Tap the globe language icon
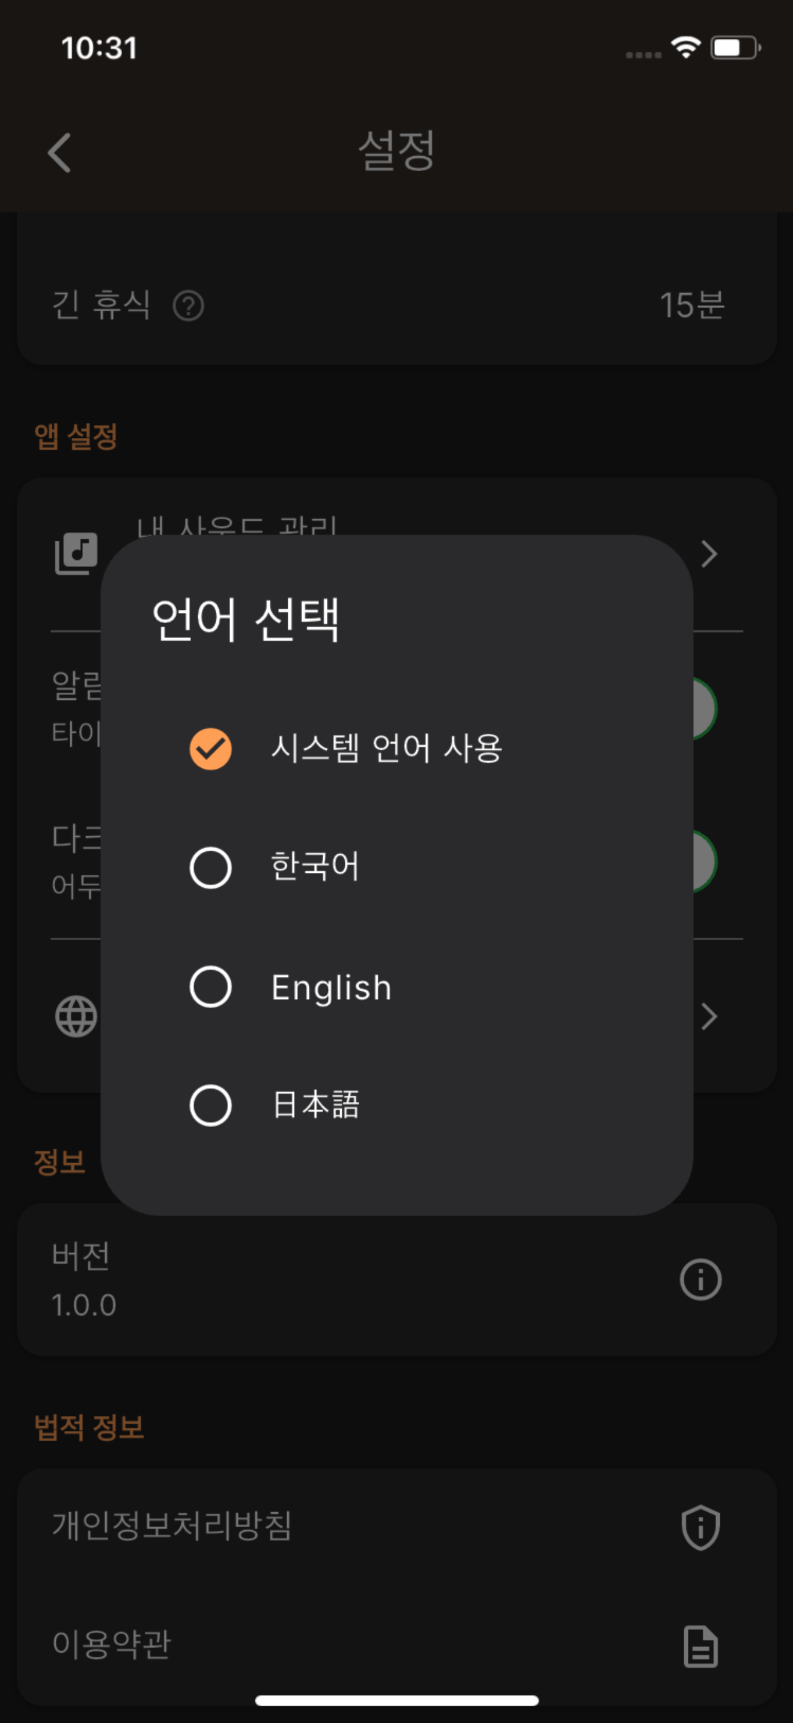This screenshot has height=1723, width=793. [76, 1016]
